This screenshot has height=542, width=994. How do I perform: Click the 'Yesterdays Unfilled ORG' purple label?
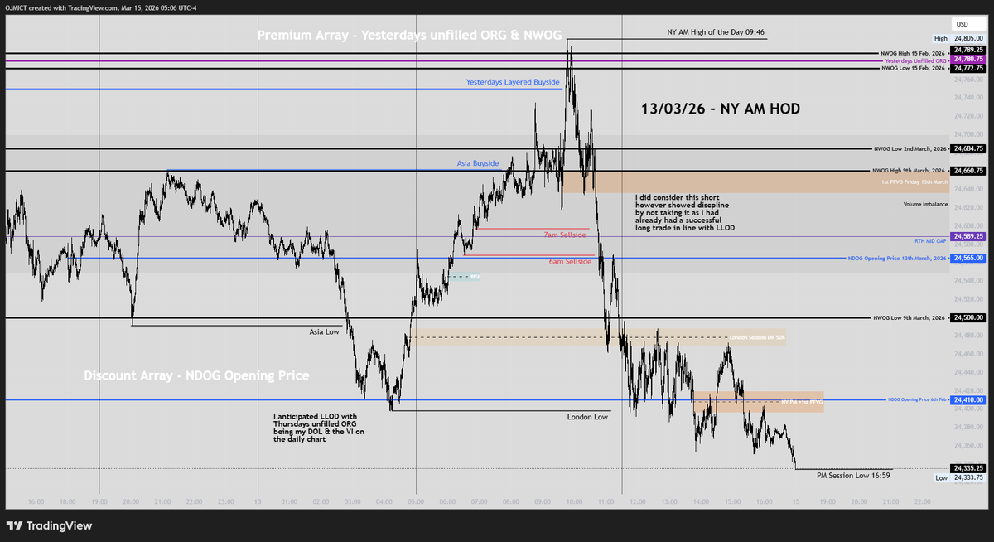coord(914,60)
